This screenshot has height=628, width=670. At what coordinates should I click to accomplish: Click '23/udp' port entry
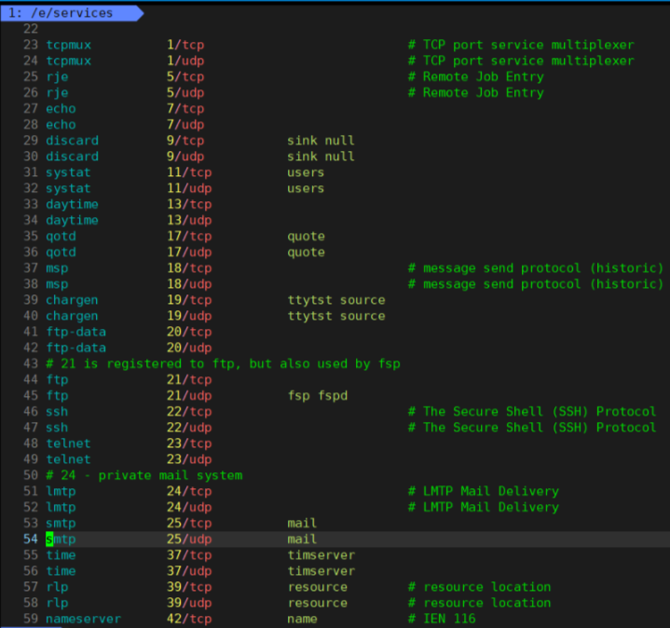[x=189, y=459]
